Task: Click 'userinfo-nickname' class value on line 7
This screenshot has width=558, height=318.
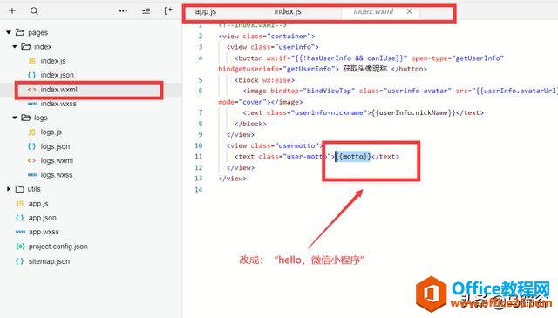Action: click(330, 112)
